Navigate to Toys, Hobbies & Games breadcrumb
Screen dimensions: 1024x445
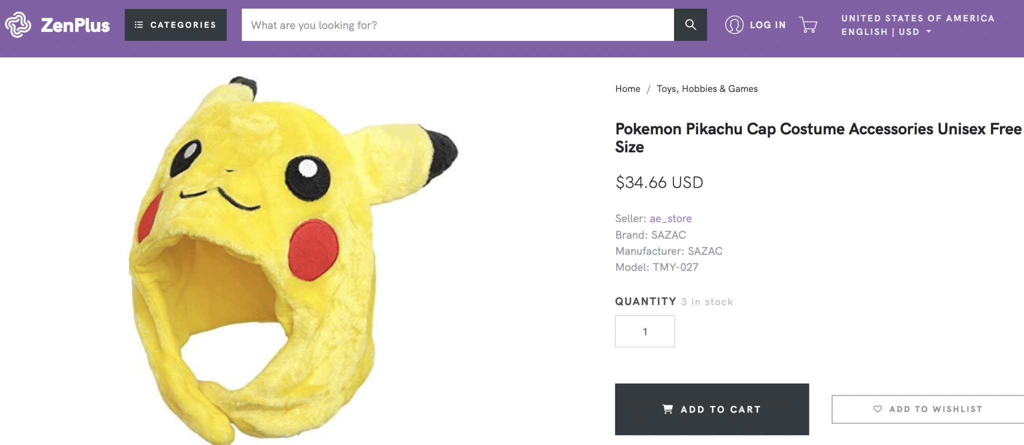[x=707, y=88]
